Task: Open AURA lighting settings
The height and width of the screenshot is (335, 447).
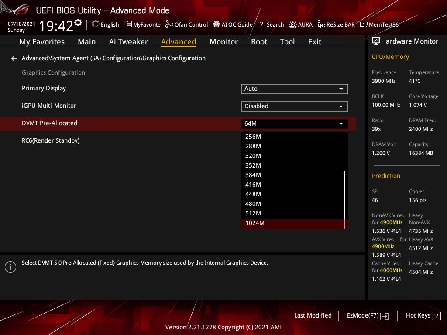Action: coord(301,24)
